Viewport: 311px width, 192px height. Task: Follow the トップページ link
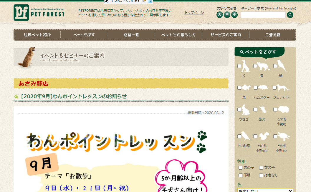click(194, 13)
